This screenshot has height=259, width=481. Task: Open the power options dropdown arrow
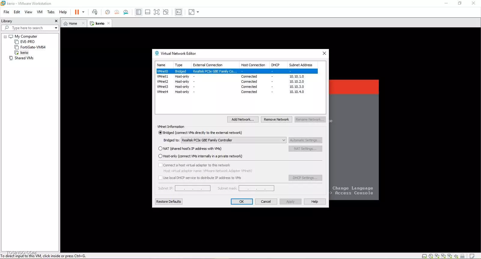[83, 12]
